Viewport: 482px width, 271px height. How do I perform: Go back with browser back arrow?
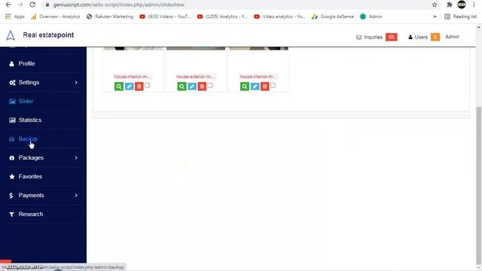coord(8,5)
